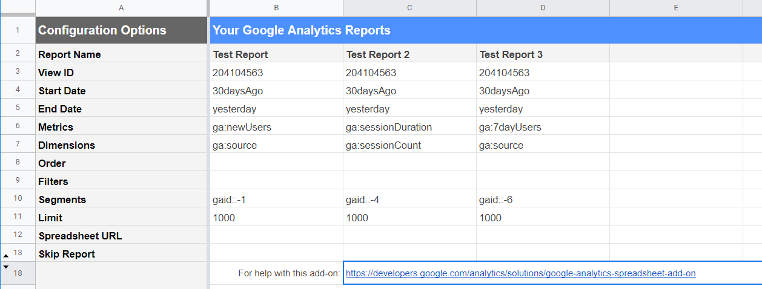Select column E header
Image resolution: width=762 pixels, height=289 pixels.
[676, 8]
